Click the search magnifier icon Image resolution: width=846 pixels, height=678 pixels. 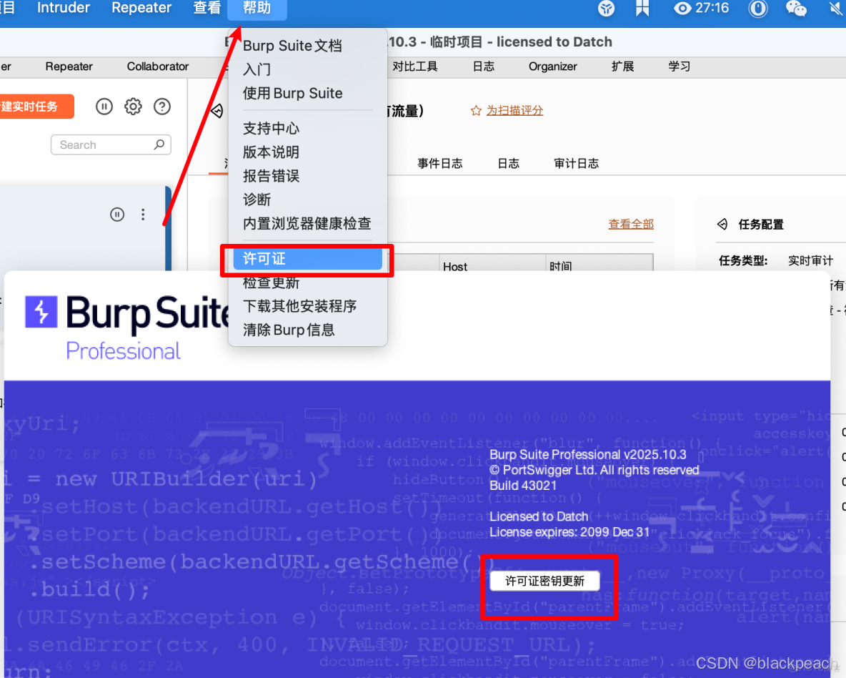[159, 144]
